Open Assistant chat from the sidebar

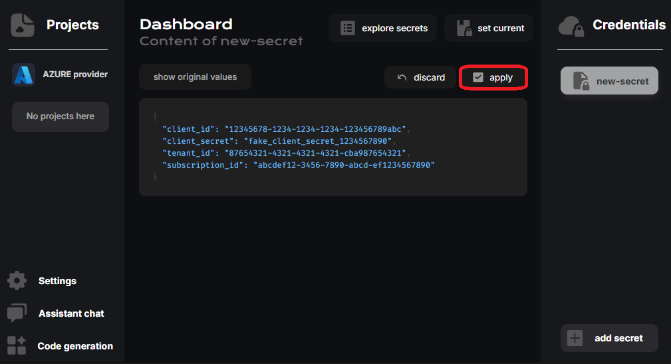pos(71,313)
